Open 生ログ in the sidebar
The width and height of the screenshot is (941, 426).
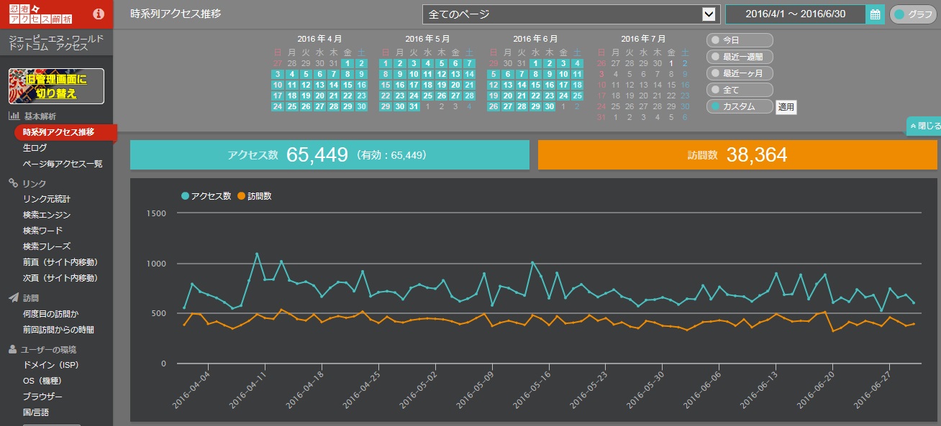35,148
